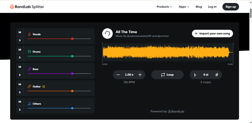Click the Log in link
The height and width of the screenshot is (123, 252).
212,7
